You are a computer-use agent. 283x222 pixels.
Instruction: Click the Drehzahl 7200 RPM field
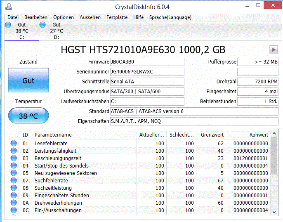point(258,82)
